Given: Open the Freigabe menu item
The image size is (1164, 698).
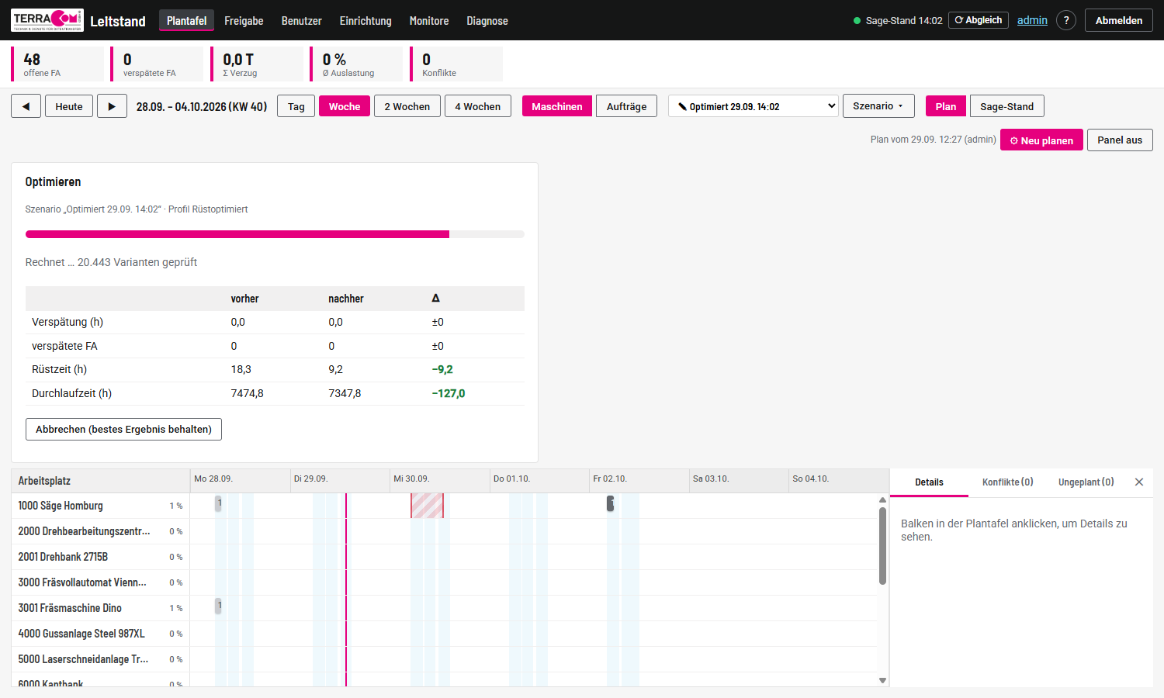Looking at the screenshot, I should [244, 21].
